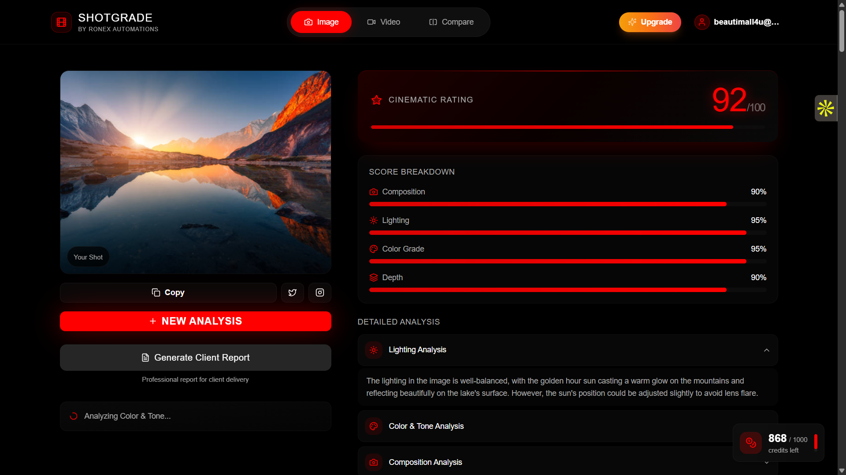Select the Image tab
The height and width of the screenshot is (475, 846).
(321, 22)
